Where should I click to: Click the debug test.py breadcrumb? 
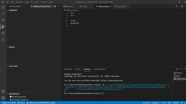[x=72, y=10]
